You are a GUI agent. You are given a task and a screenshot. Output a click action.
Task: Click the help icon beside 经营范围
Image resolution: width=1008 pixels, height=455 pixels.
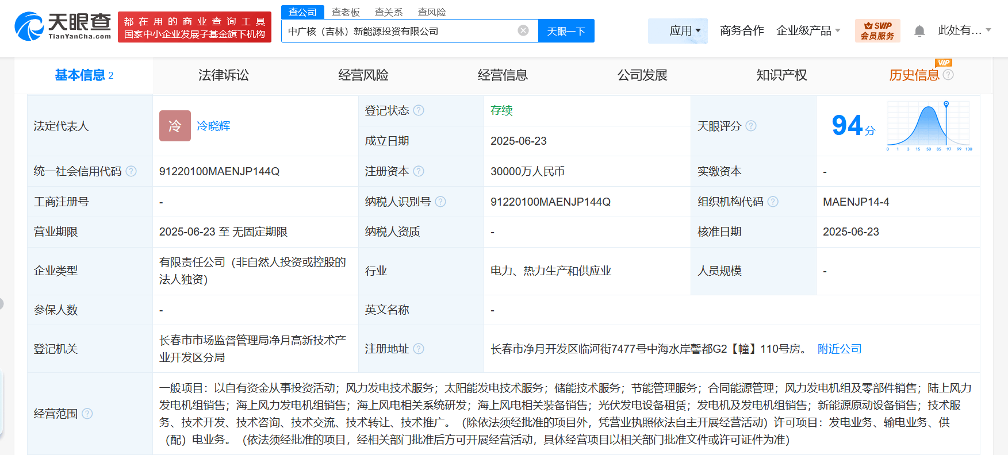(x=87, y=414)
